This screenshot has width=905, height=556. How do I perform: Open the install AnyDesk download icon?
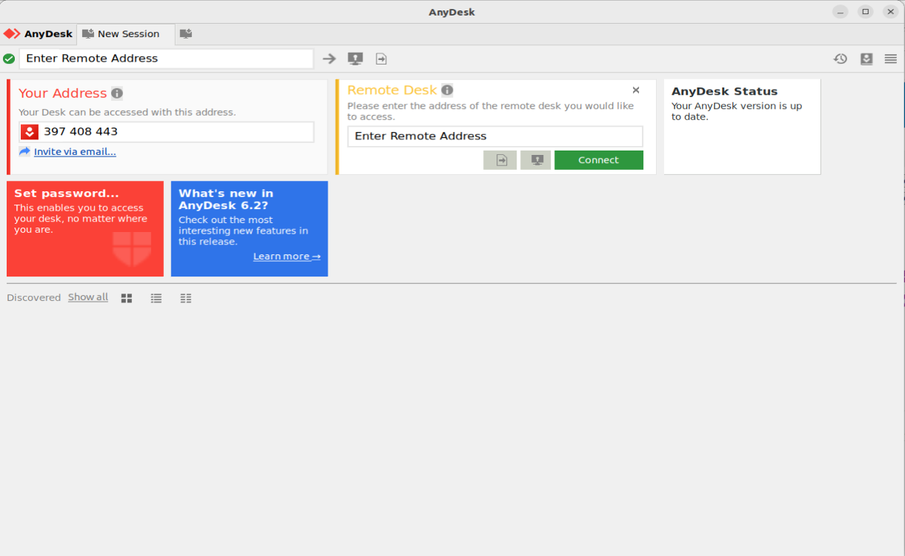click(866, 59)
